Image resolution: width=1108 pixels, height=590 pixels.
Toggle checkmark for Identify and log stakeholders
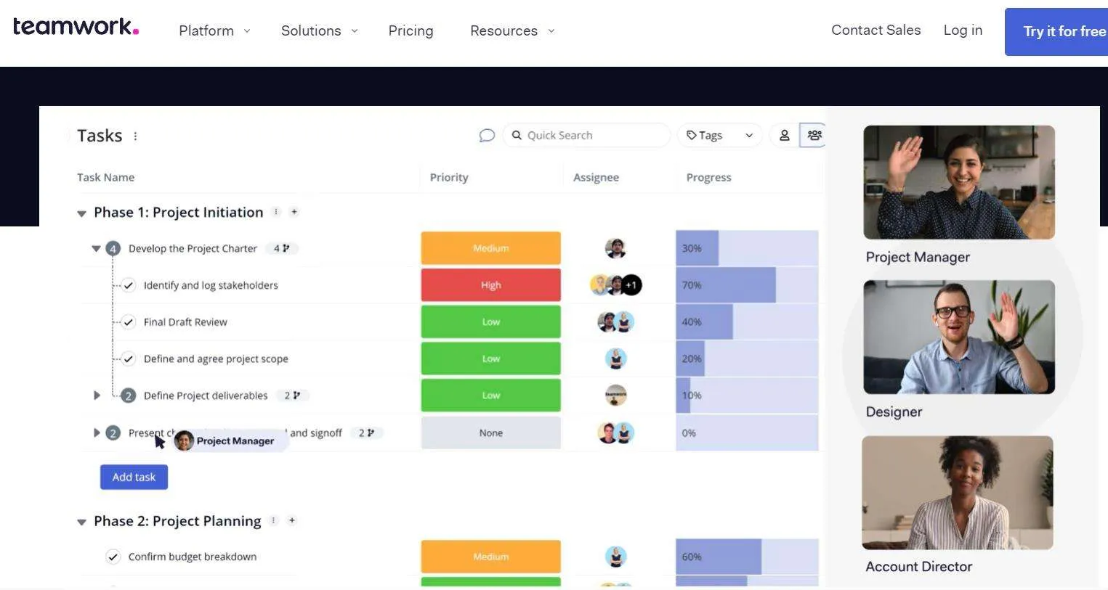point(129,285)
